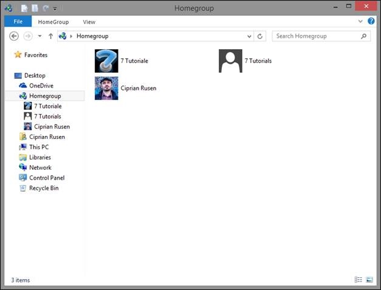Open the Customize Quick Access Toolbar dropdown

tap(55, 8)
